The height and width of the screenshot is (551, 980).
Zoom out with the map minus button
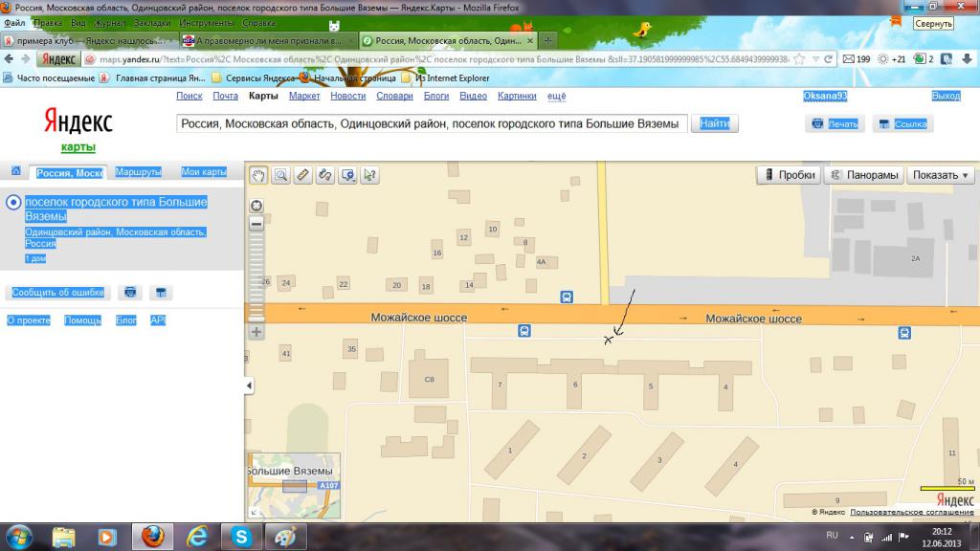(x=256, y=224)
